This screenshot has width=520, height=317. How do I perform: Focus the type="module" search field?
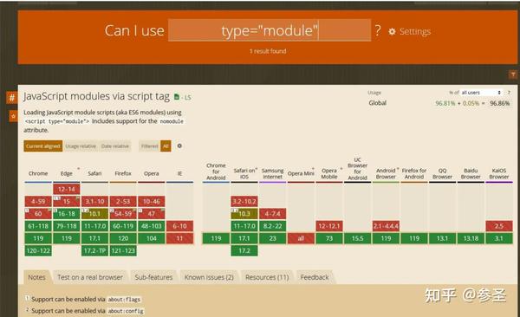pyautogui.click(x=270, y=30)
